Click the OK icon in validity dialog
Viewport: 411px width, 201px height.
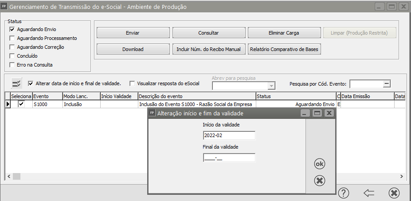[319, 164]
